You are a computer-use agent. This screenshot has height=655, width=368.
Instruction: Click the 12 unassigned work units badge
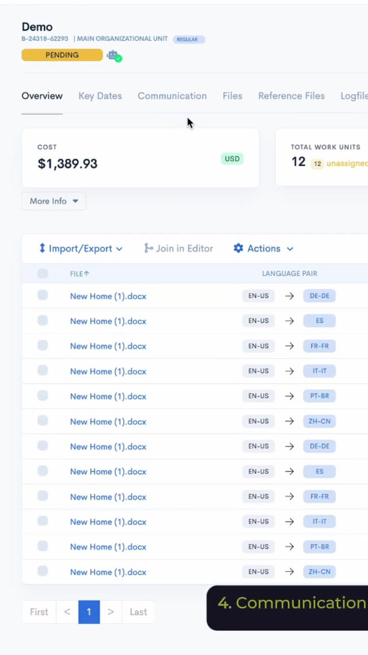(317, 164)
